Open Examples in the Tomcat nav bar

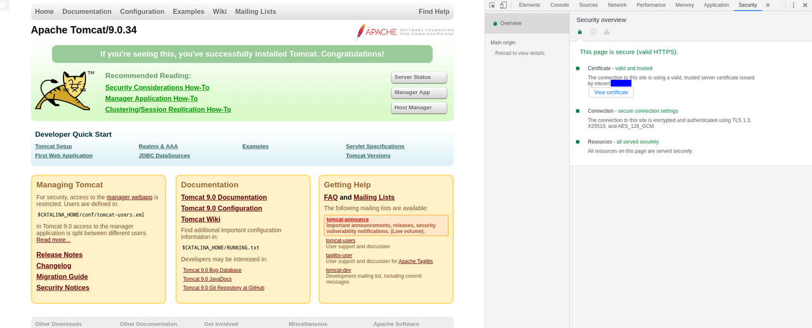188,11
